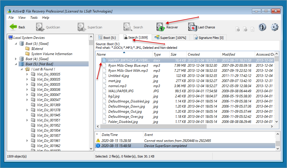Sort files by the Type column header
The width and height of the screenshot is (287, 168).
click(161, 54)
